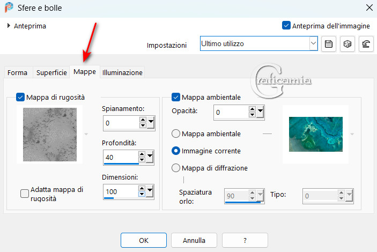This screenshot has height=252, width=377.
Task: Click the teal environment map image thumbnail
Action: pos(316,134)
